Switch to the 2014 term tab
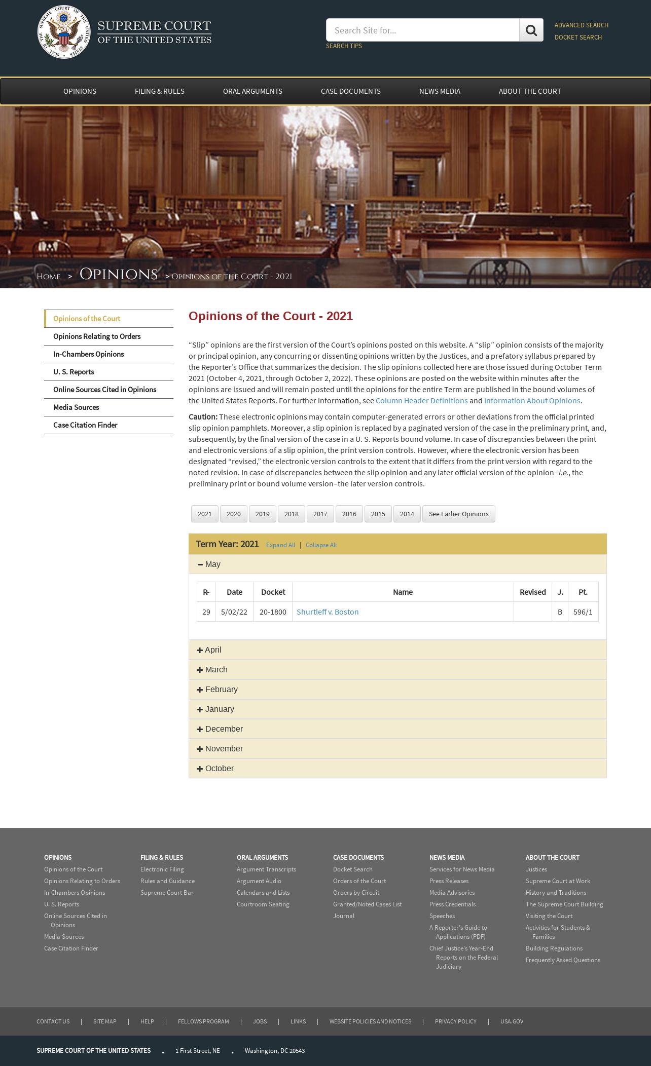The height and width of the screenshot is (1066, 651). pyautogui.click(x=407, y=514)
